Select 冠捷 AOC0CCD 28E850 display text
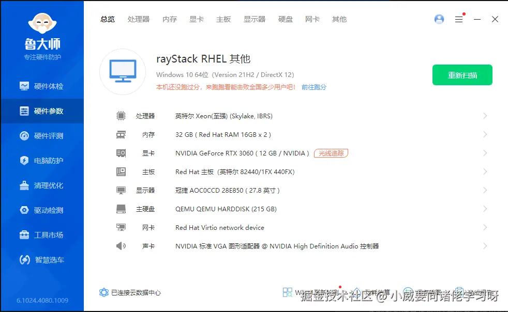This screenshot has height=312, width=508. (x=228, y=190)
